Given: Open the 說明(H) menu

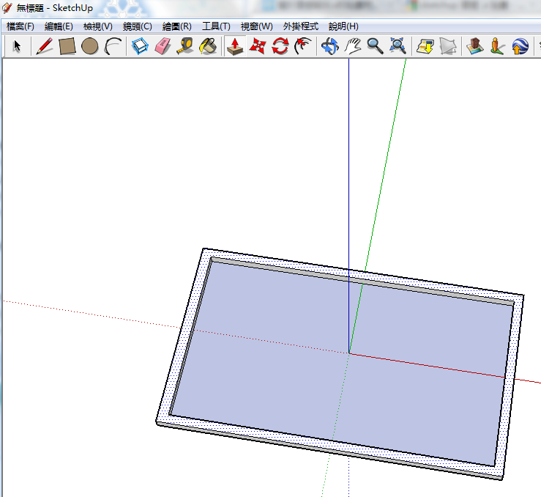Looking at the screenshot, I should [x=343, y=26].
